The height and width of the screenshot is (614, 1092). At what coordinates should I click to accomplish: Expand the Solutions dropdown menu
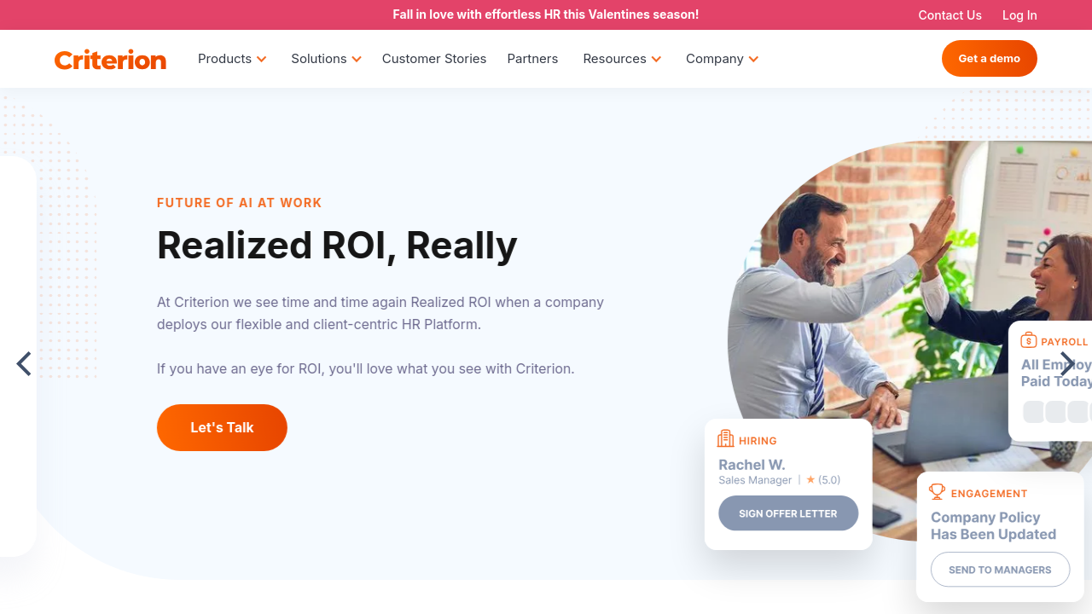point(326,59)
